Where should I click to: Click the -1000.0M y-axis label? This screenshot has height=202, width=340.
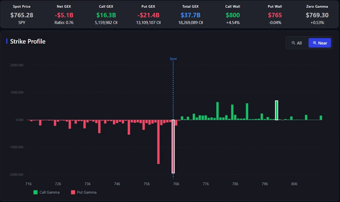[x=16, y=147]
